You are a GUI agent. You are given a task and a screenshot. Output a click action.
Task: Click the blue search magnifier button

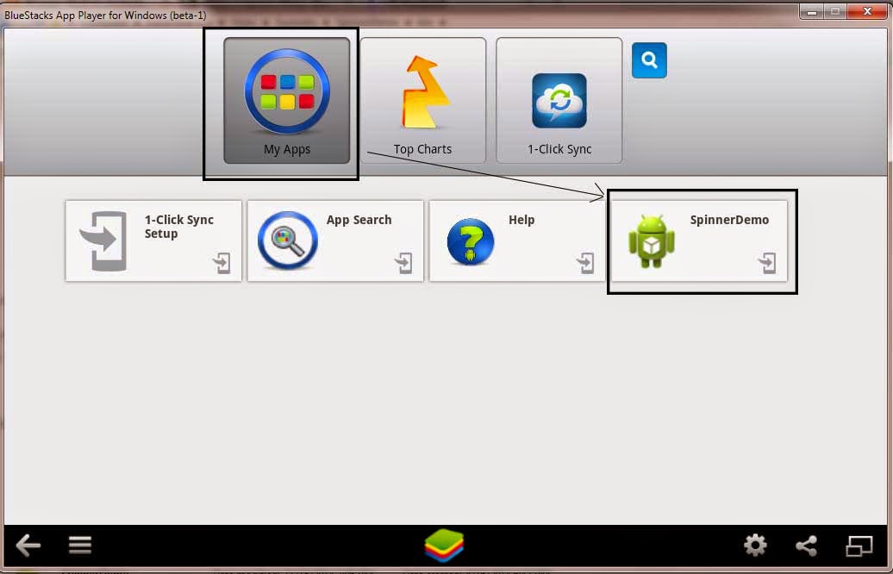(649, 60)
